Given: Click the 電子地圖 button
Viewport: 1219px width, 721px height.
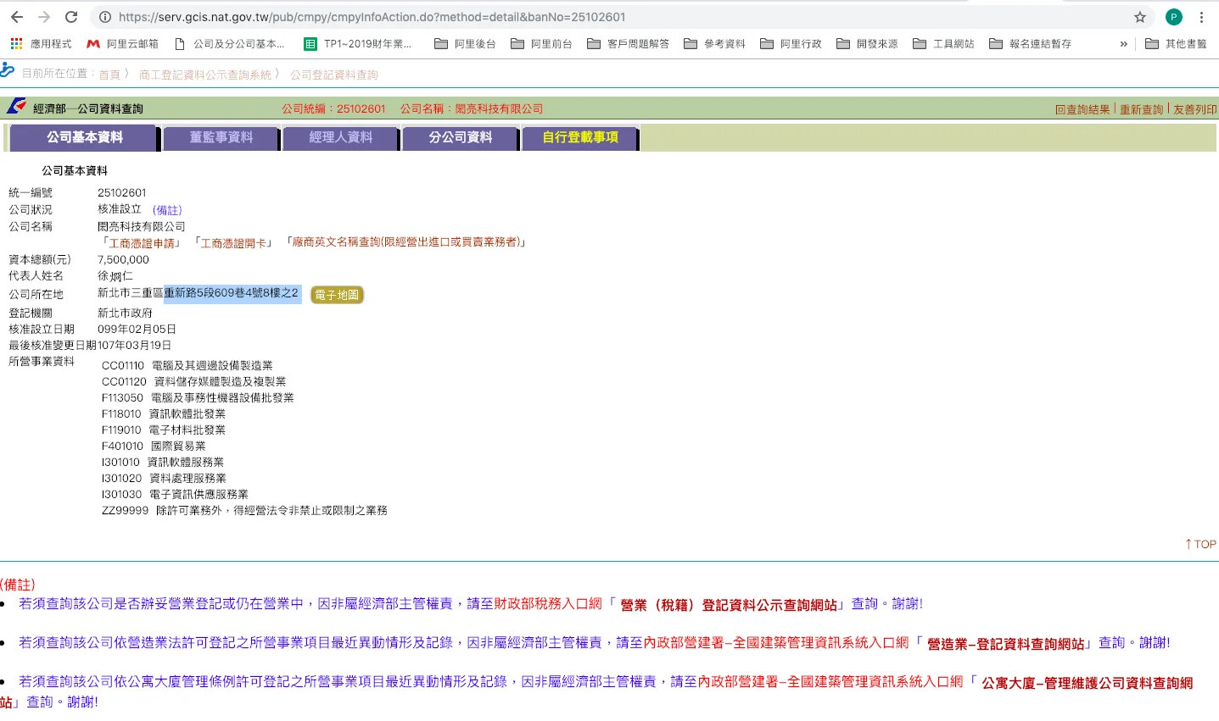Looking at the screenshot, I should point(337,295).
